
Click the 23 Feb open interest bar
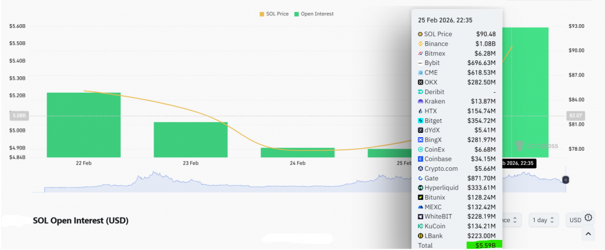[x=190, y=139]
